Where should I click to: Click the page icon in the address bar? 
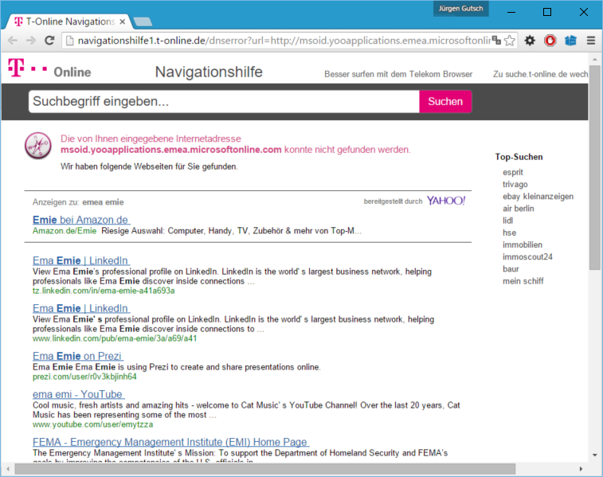(69, 41)
